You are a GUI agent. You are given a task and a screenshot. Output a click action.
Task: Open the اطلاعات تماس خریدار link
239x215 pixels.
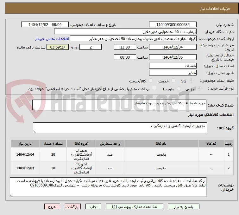click(52, 39)
